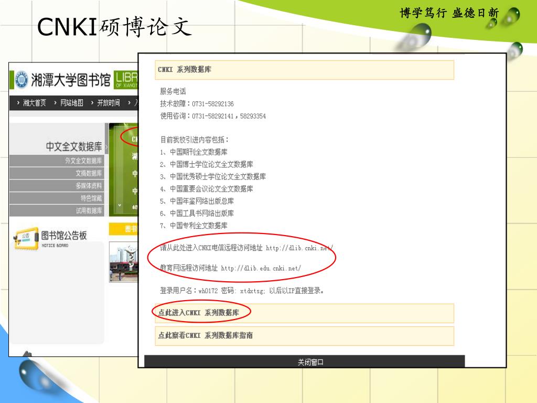Click 点此察看CNKI 系列数据库指南 link
537x403 pixels.
pos(206,335)
